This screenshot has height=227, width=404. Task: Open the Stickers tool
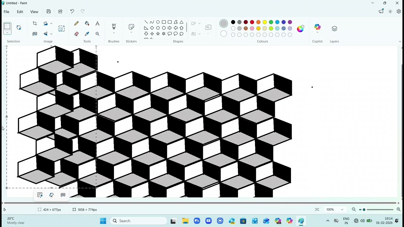click(x=131, y=26)
